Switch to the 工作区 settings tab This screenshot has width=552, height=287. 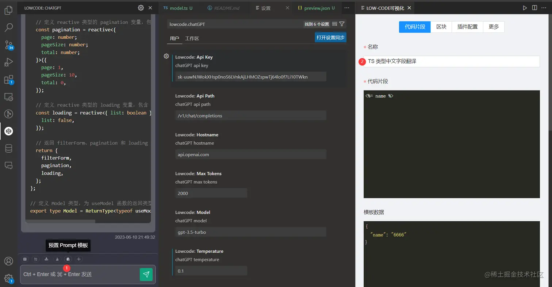(x=192, y=38)
